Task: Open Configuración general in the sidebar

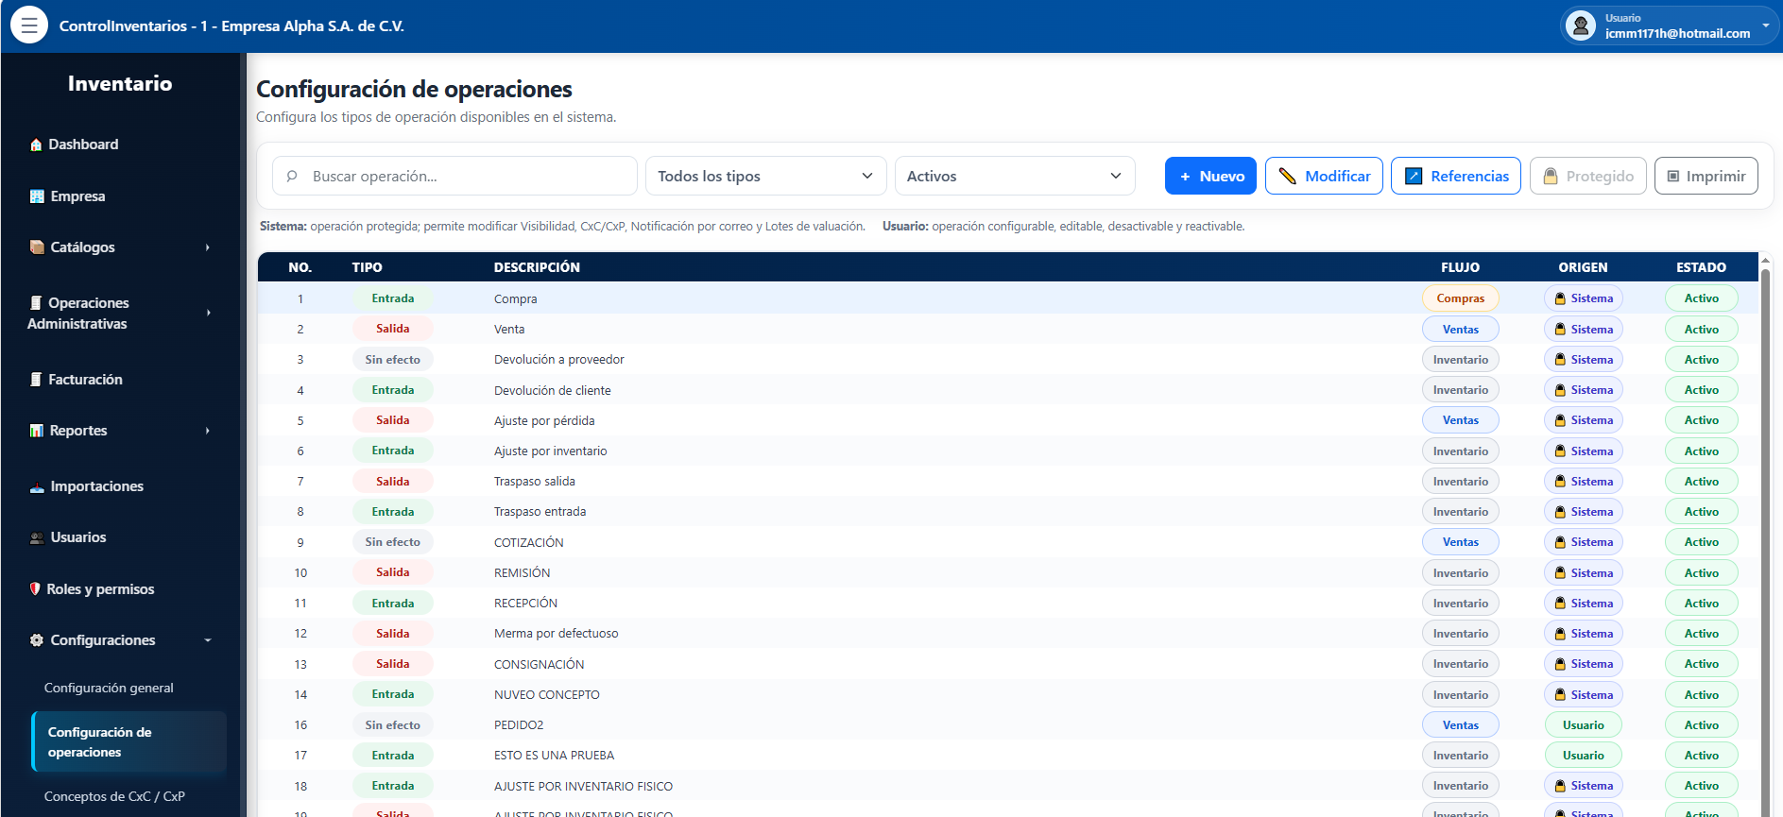Action: (109, 688)
